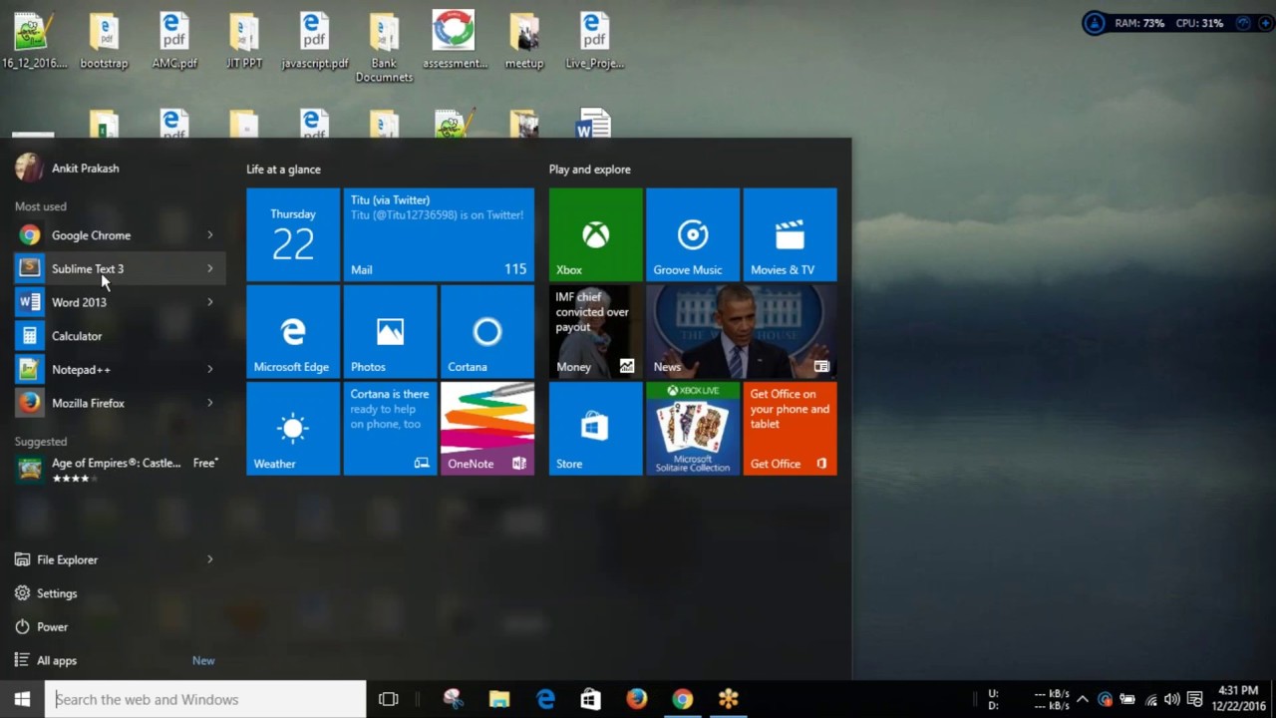Open the volume control in system tray
This screenshot has height=718, width=1276.
point(1172,699)
